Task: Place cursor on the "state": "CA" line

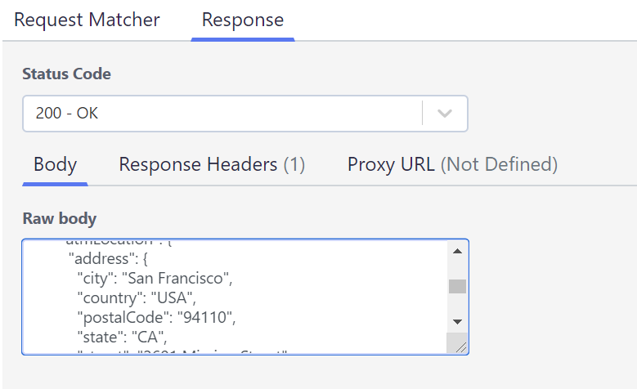Action: pos(122,337)
